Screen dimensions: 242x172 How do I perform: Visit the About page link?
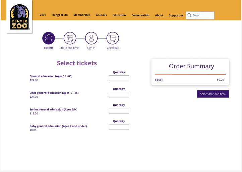point(159,15)
